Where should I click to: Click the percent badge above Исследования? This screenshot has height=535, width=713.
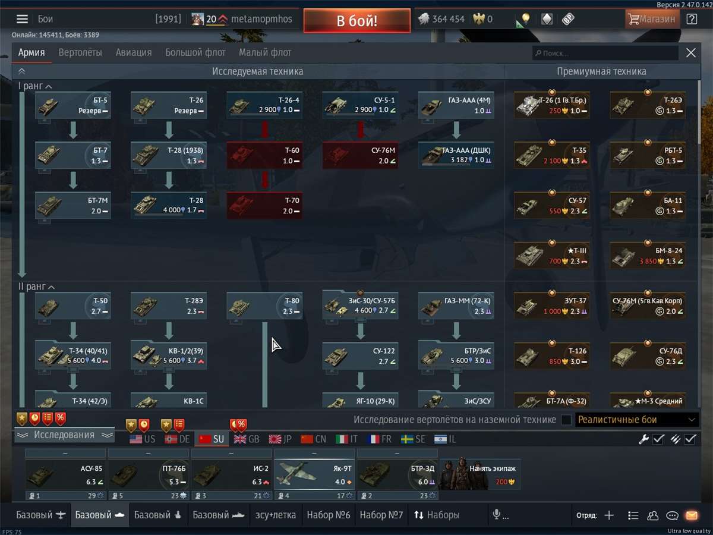[x=61, y=418]
